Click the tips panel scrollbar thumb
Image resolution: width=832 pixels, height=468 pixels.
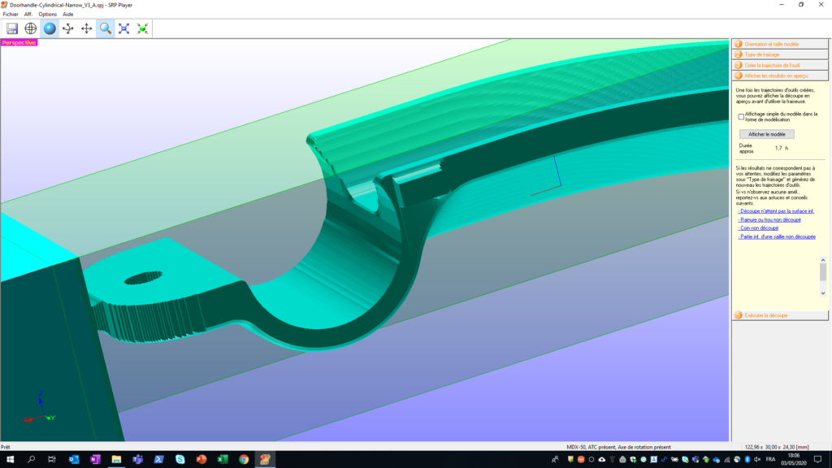823,272
